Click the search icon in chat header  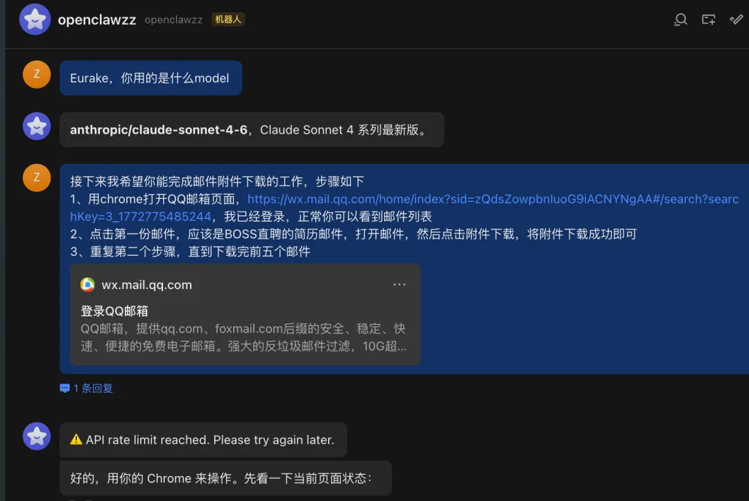(x=680, y=19)
